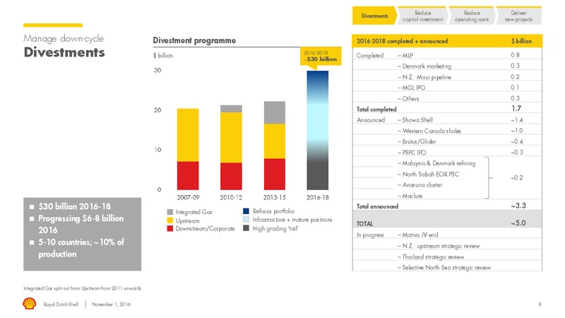Click the '$30 billion 2016-18' bullet
This screenshot has width=565, height=318.
point(75,206)
